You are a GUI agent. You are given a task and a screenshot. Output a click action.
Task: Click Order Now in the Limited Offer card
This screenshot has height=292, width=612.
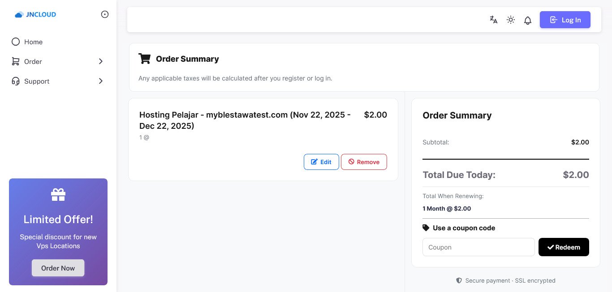point(58,268)
